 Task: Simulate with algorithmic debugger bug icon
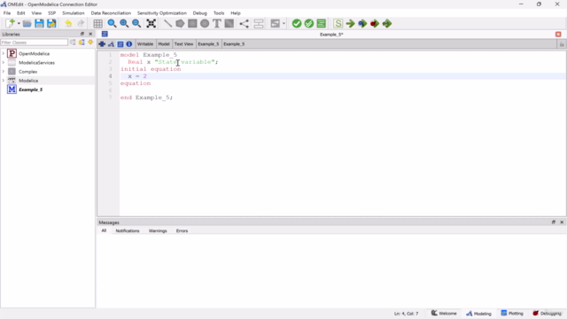[375, 24]
